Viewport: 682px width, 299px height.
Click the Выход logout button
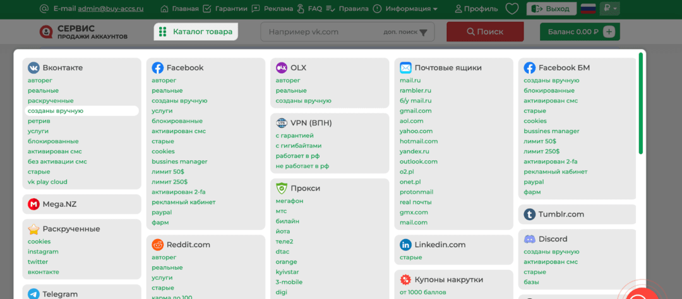[x=551, y=9]
